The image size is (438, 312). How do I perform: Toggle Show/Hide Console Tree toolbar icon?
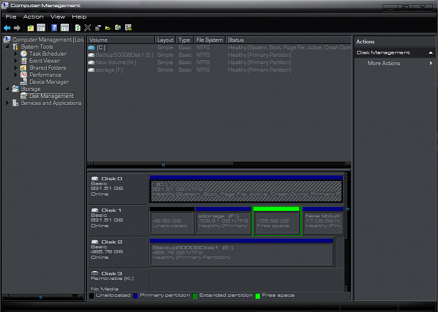pos(41,27)
